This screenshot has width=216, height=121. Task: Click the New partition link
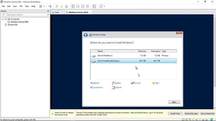[156, 83]
